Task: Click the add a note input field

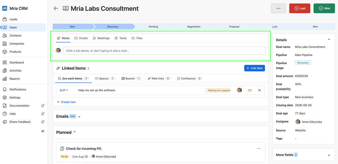Action: pyautogui.click(x=164, y=51)
